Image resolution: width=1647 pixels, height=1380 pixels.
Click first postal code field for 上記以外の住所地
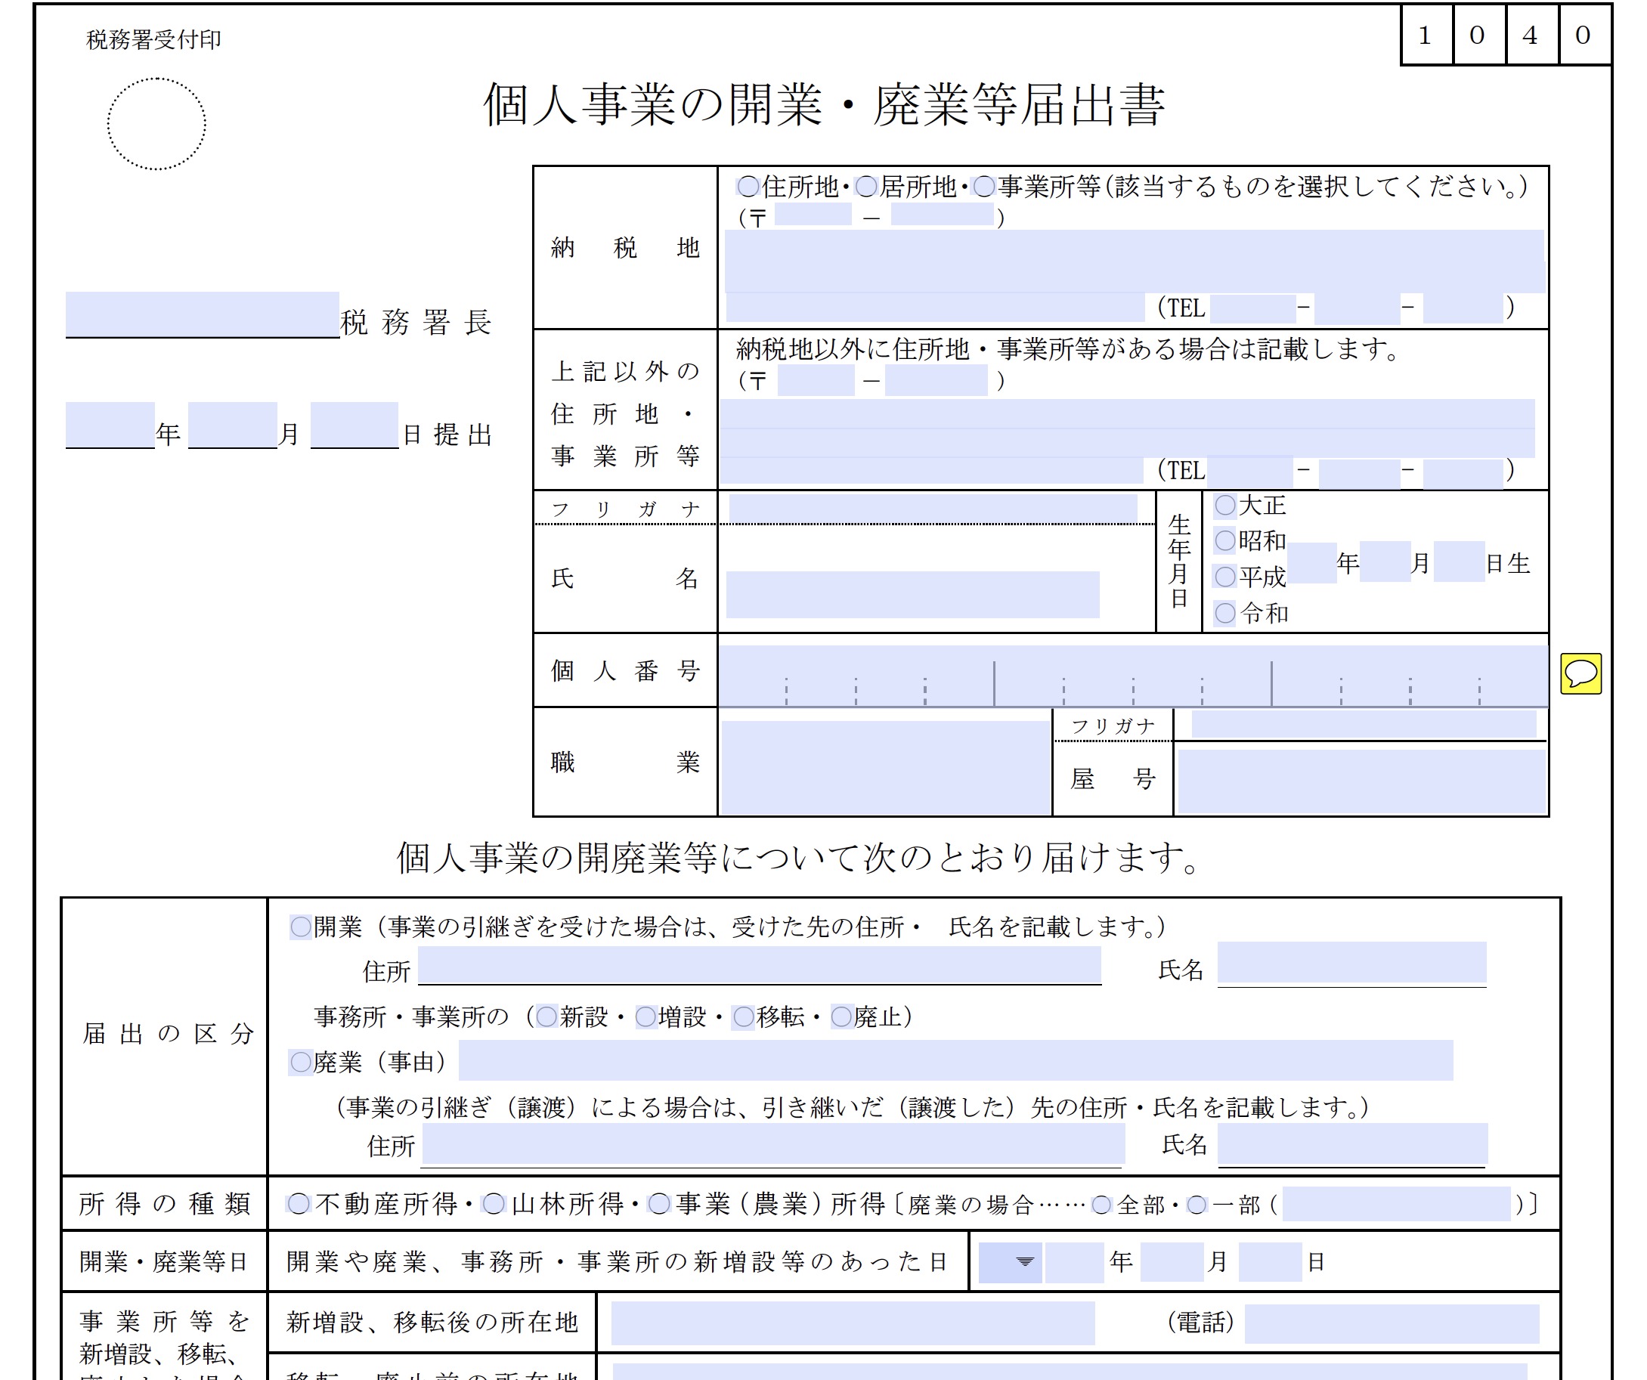click(816, 380)
